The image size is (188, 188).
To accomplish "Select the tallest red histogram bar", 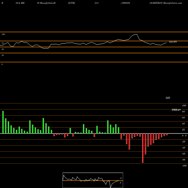I will pos(143,148).
